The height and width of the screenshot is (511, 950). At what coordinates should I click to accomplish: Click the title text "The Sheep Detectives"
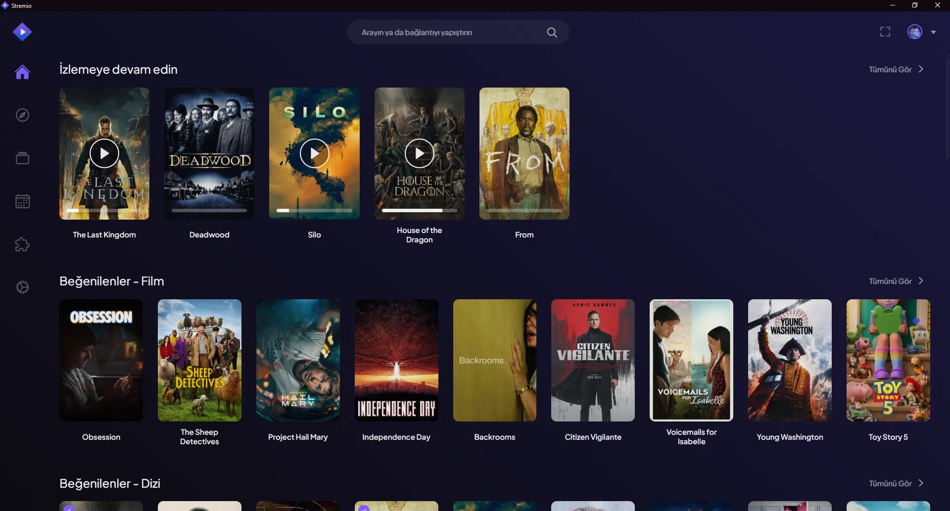click(x=199, y=437)
